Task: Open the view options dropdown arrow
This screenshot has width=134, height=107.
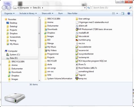Action: point(117,13)
